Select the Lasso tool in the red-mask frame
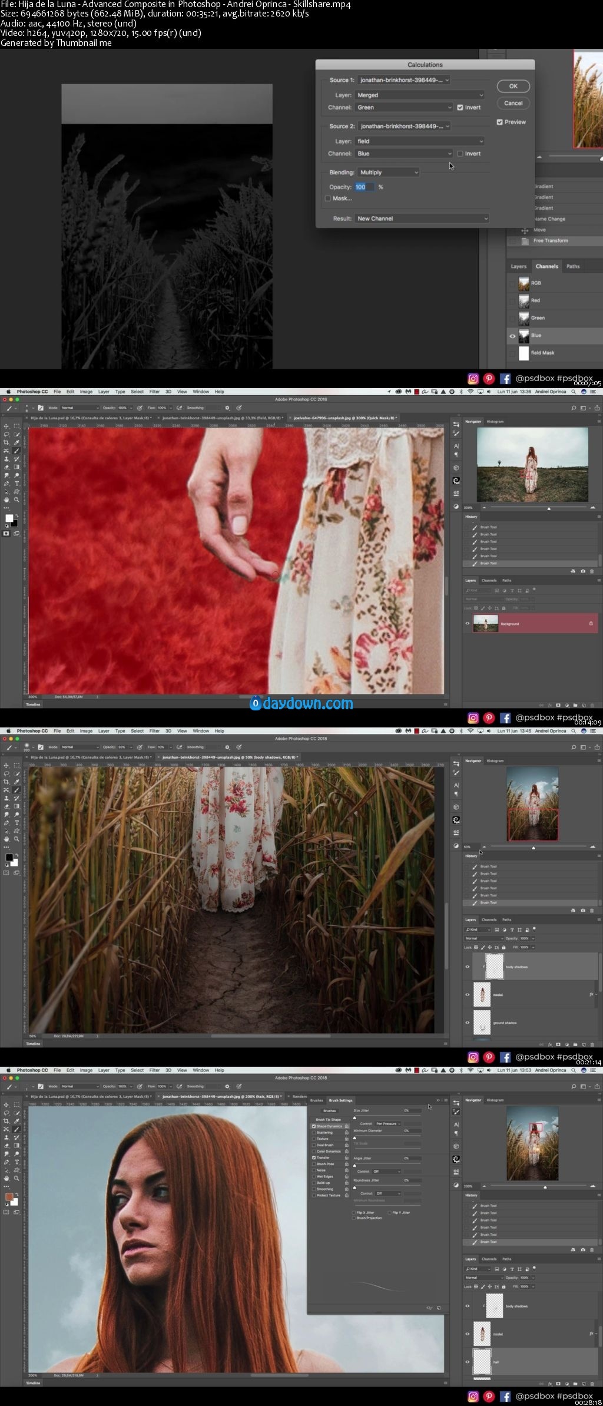The height and width of the screenshot is (1406, 603). click(x=6, y=434)
